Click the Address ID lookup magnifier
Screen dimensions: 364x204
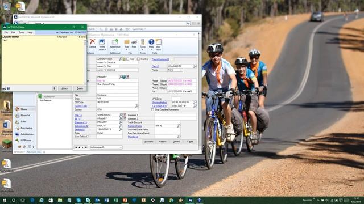point(121,77)
